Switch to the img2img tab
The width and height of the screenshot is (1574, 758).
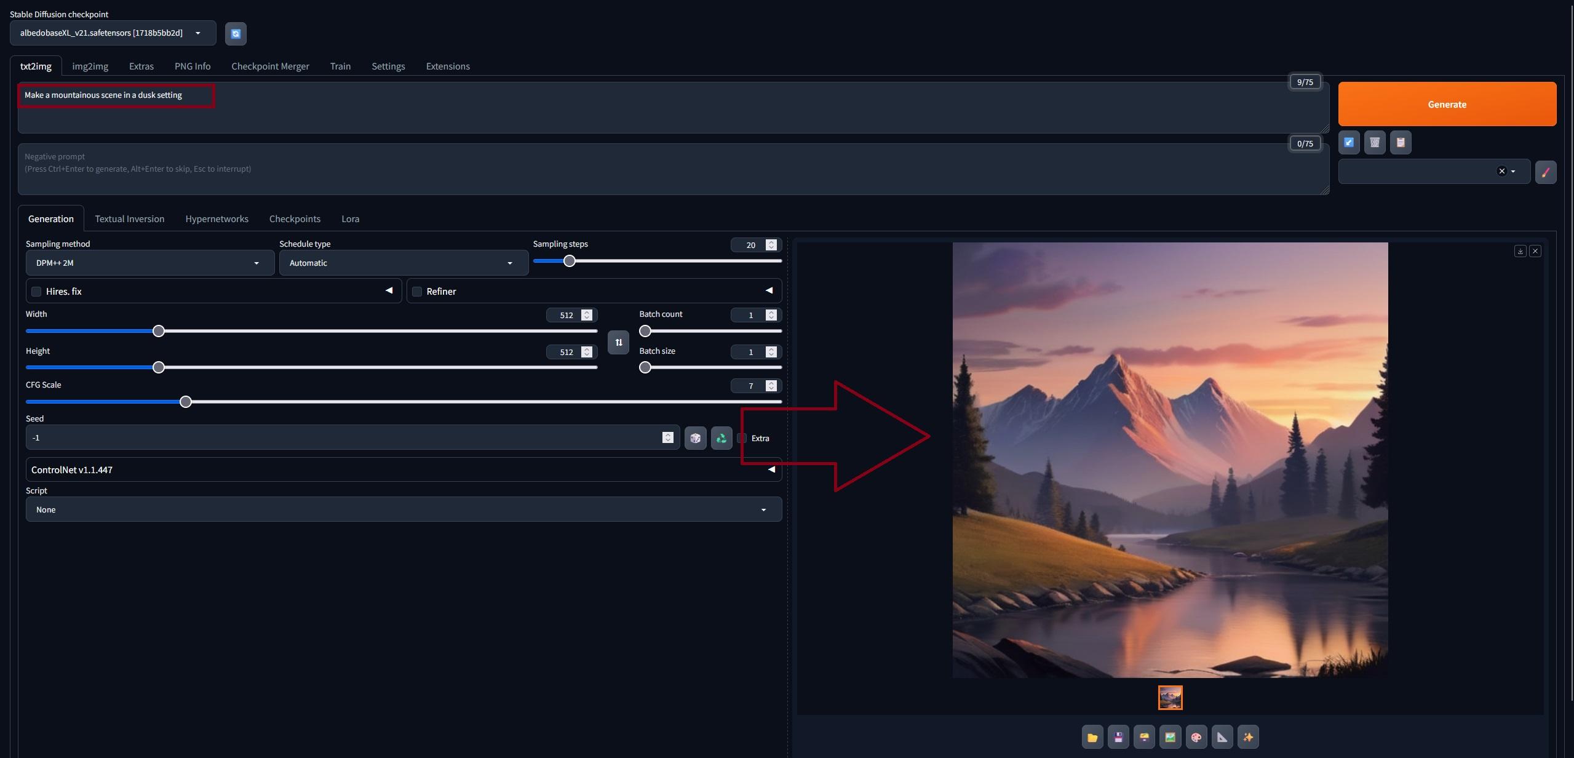pos(90,66)
